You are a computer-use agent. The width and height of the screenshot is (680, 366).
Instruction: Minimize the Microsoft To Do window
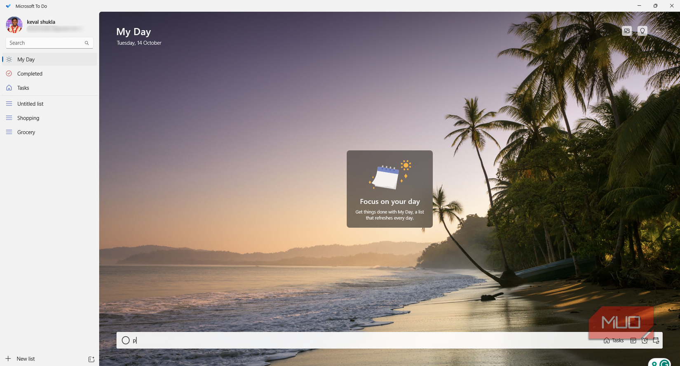(x=639, y=6)
